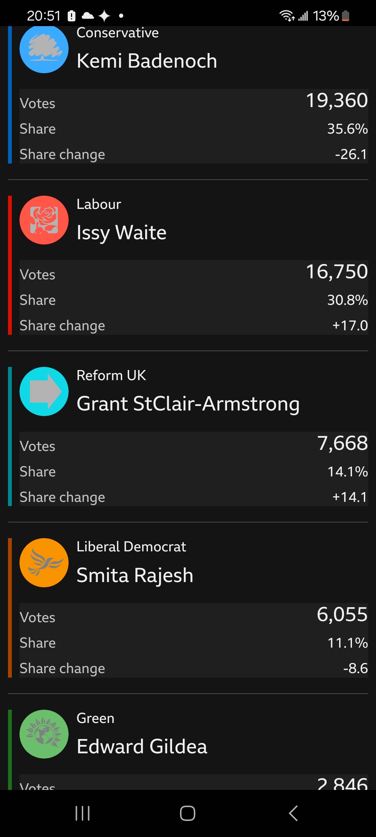Tap candidate Grant StClair-Armstrong
The height and width of the screenshot is (837, 376).
[188, 404]
